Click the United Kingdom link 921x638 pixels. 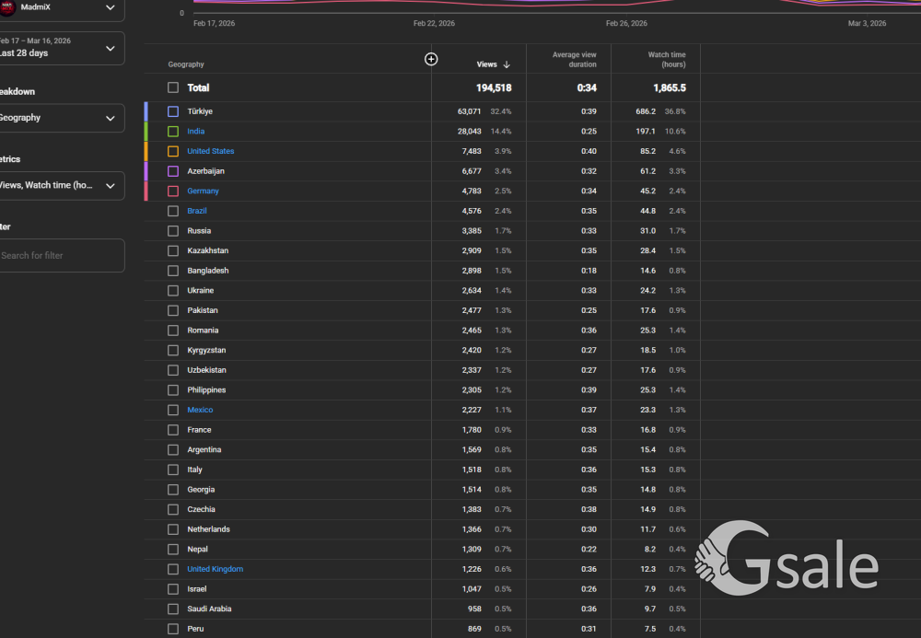(215, 569)
